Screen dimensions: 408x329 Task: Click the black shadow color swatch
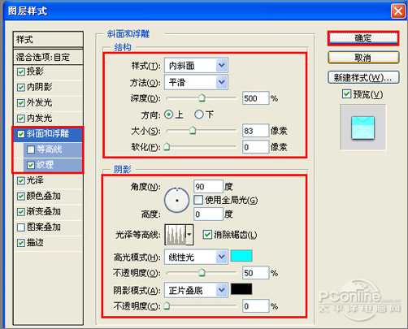click(241, 289)
